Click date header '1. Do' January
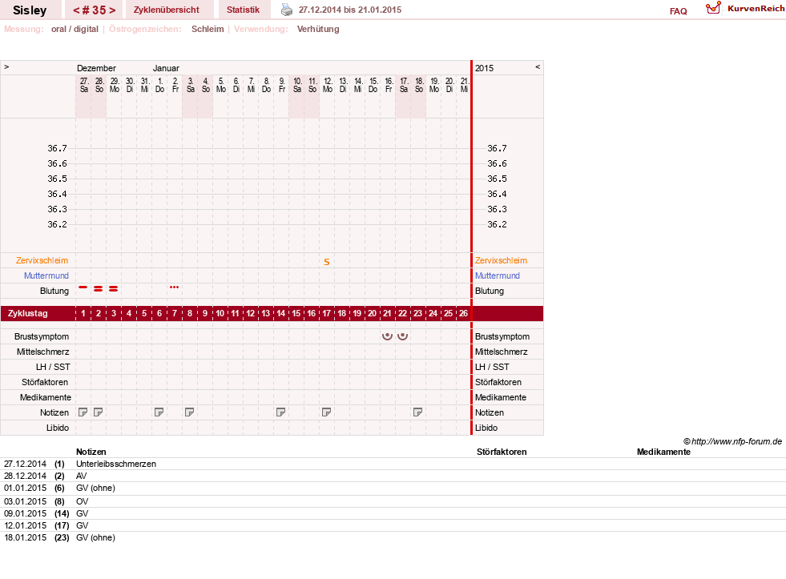Image resolution: width=786 pixels, height=579 pixels. pos(159,85)
